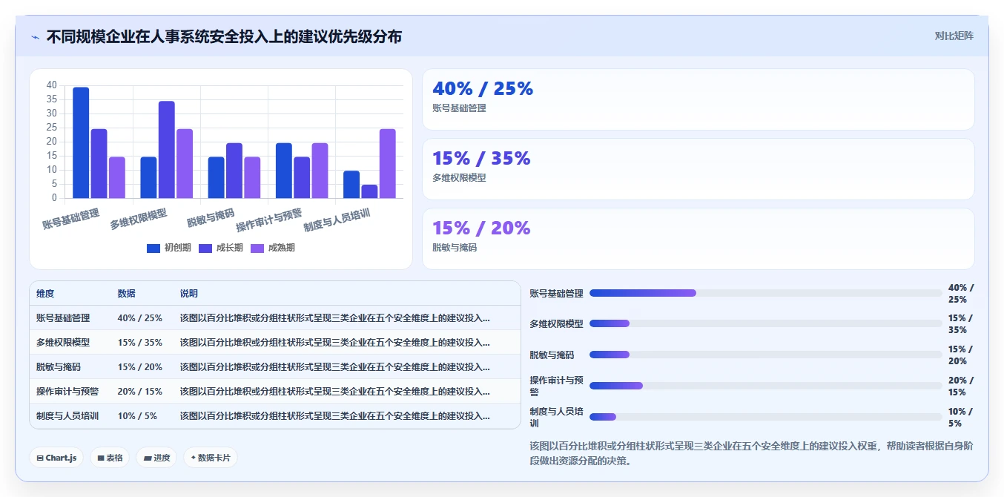This screenshot has height=497, width=1004.
Task: Click the 表格 chip icon
Action: pyautogui.click(x=101, y=458)
